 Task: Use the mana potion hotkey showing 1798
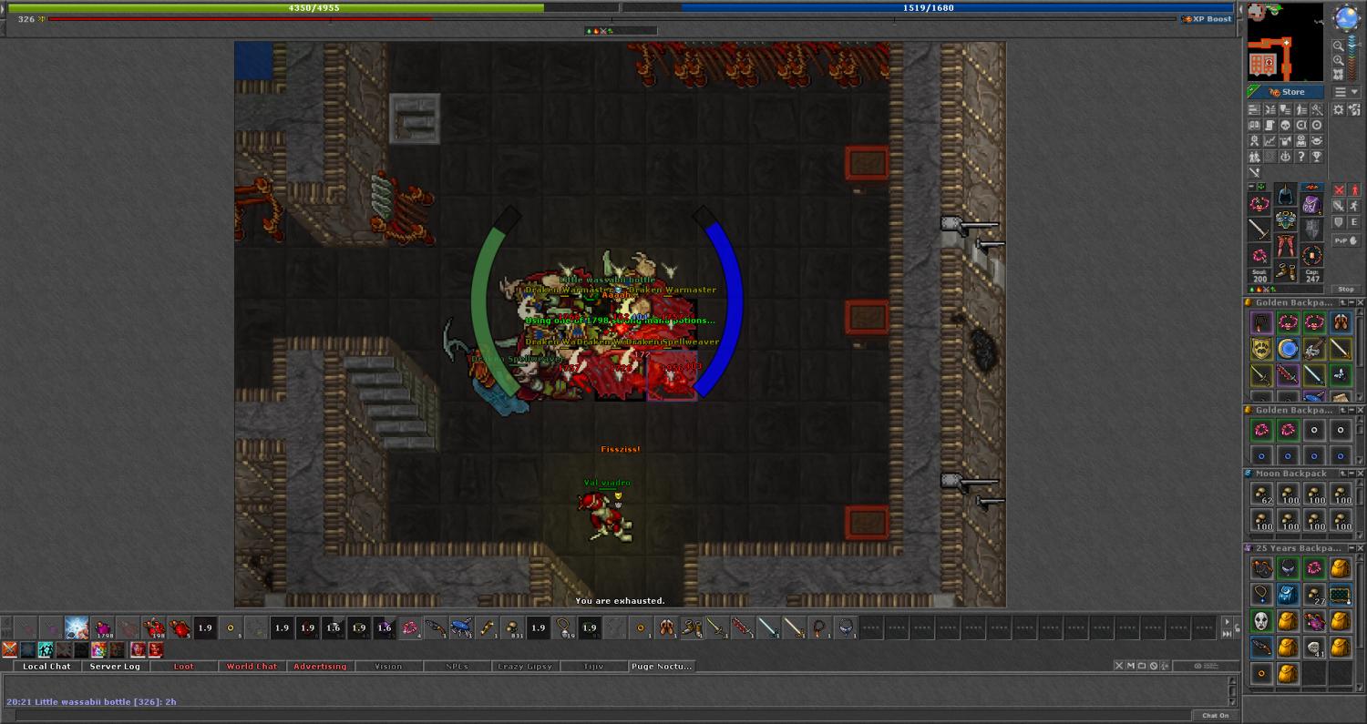pos(103,628)
